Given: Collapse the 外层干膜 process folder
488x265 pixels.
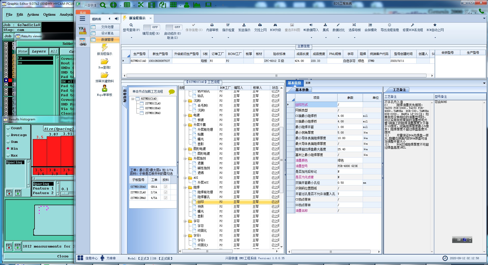Looking at the screenshot, I should (185, 125).
